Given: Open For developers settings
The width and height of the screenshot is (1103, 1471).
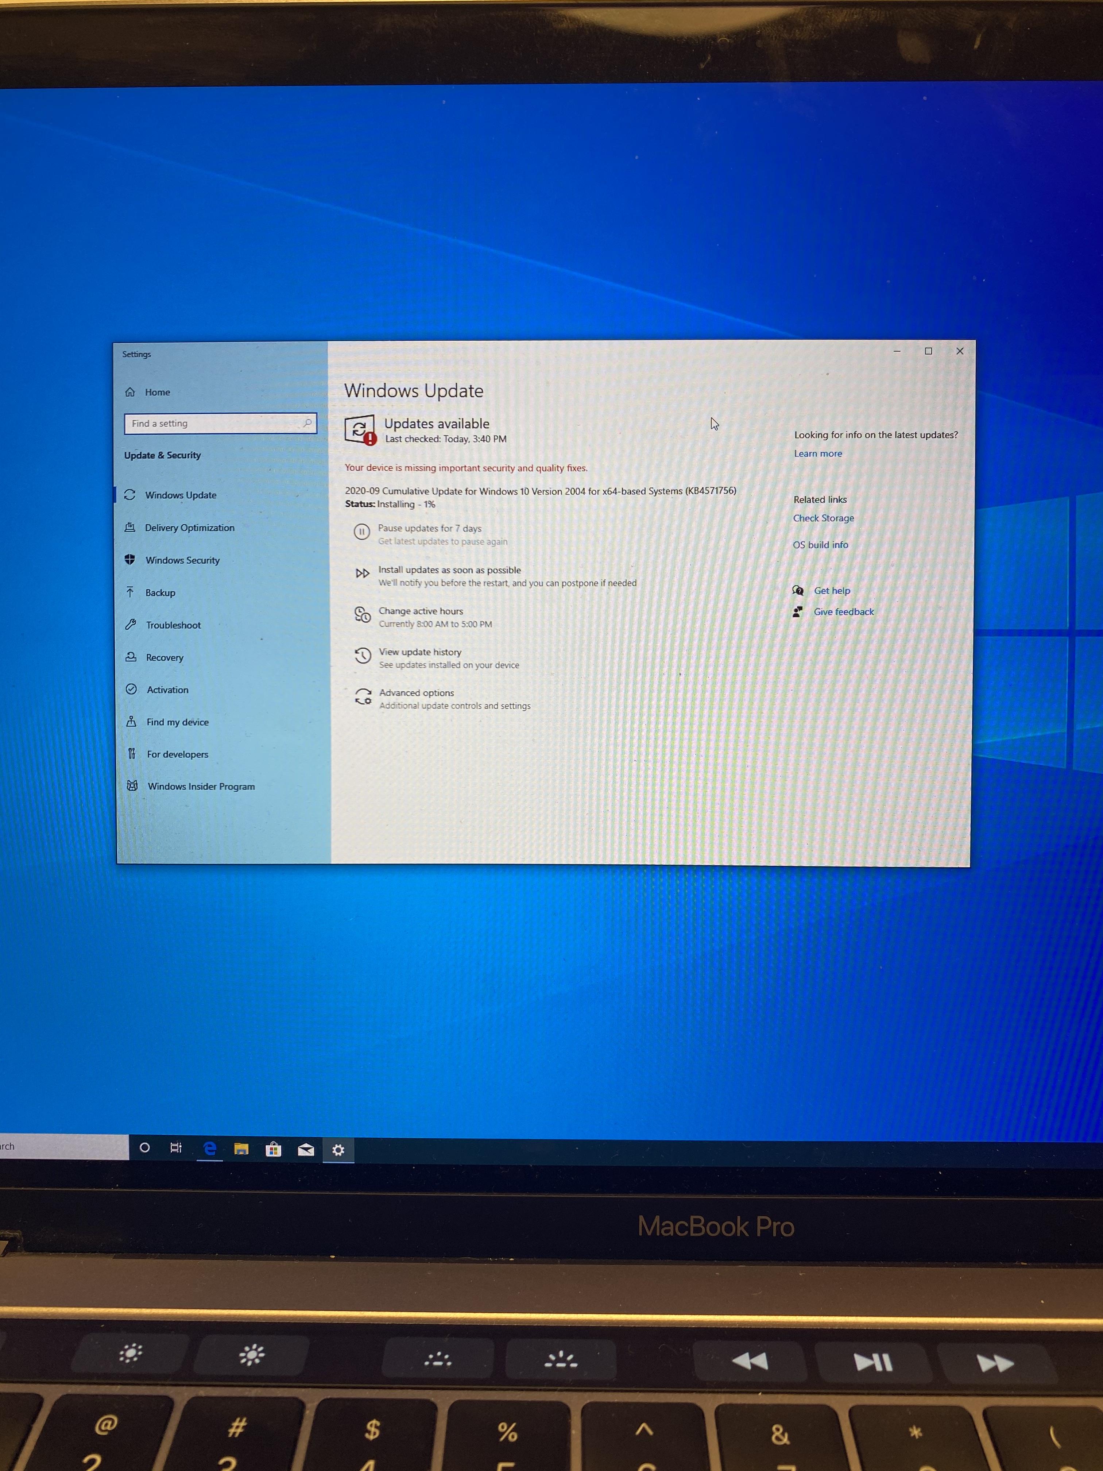Looking at the screenshot, I should (x=177, y=754).
